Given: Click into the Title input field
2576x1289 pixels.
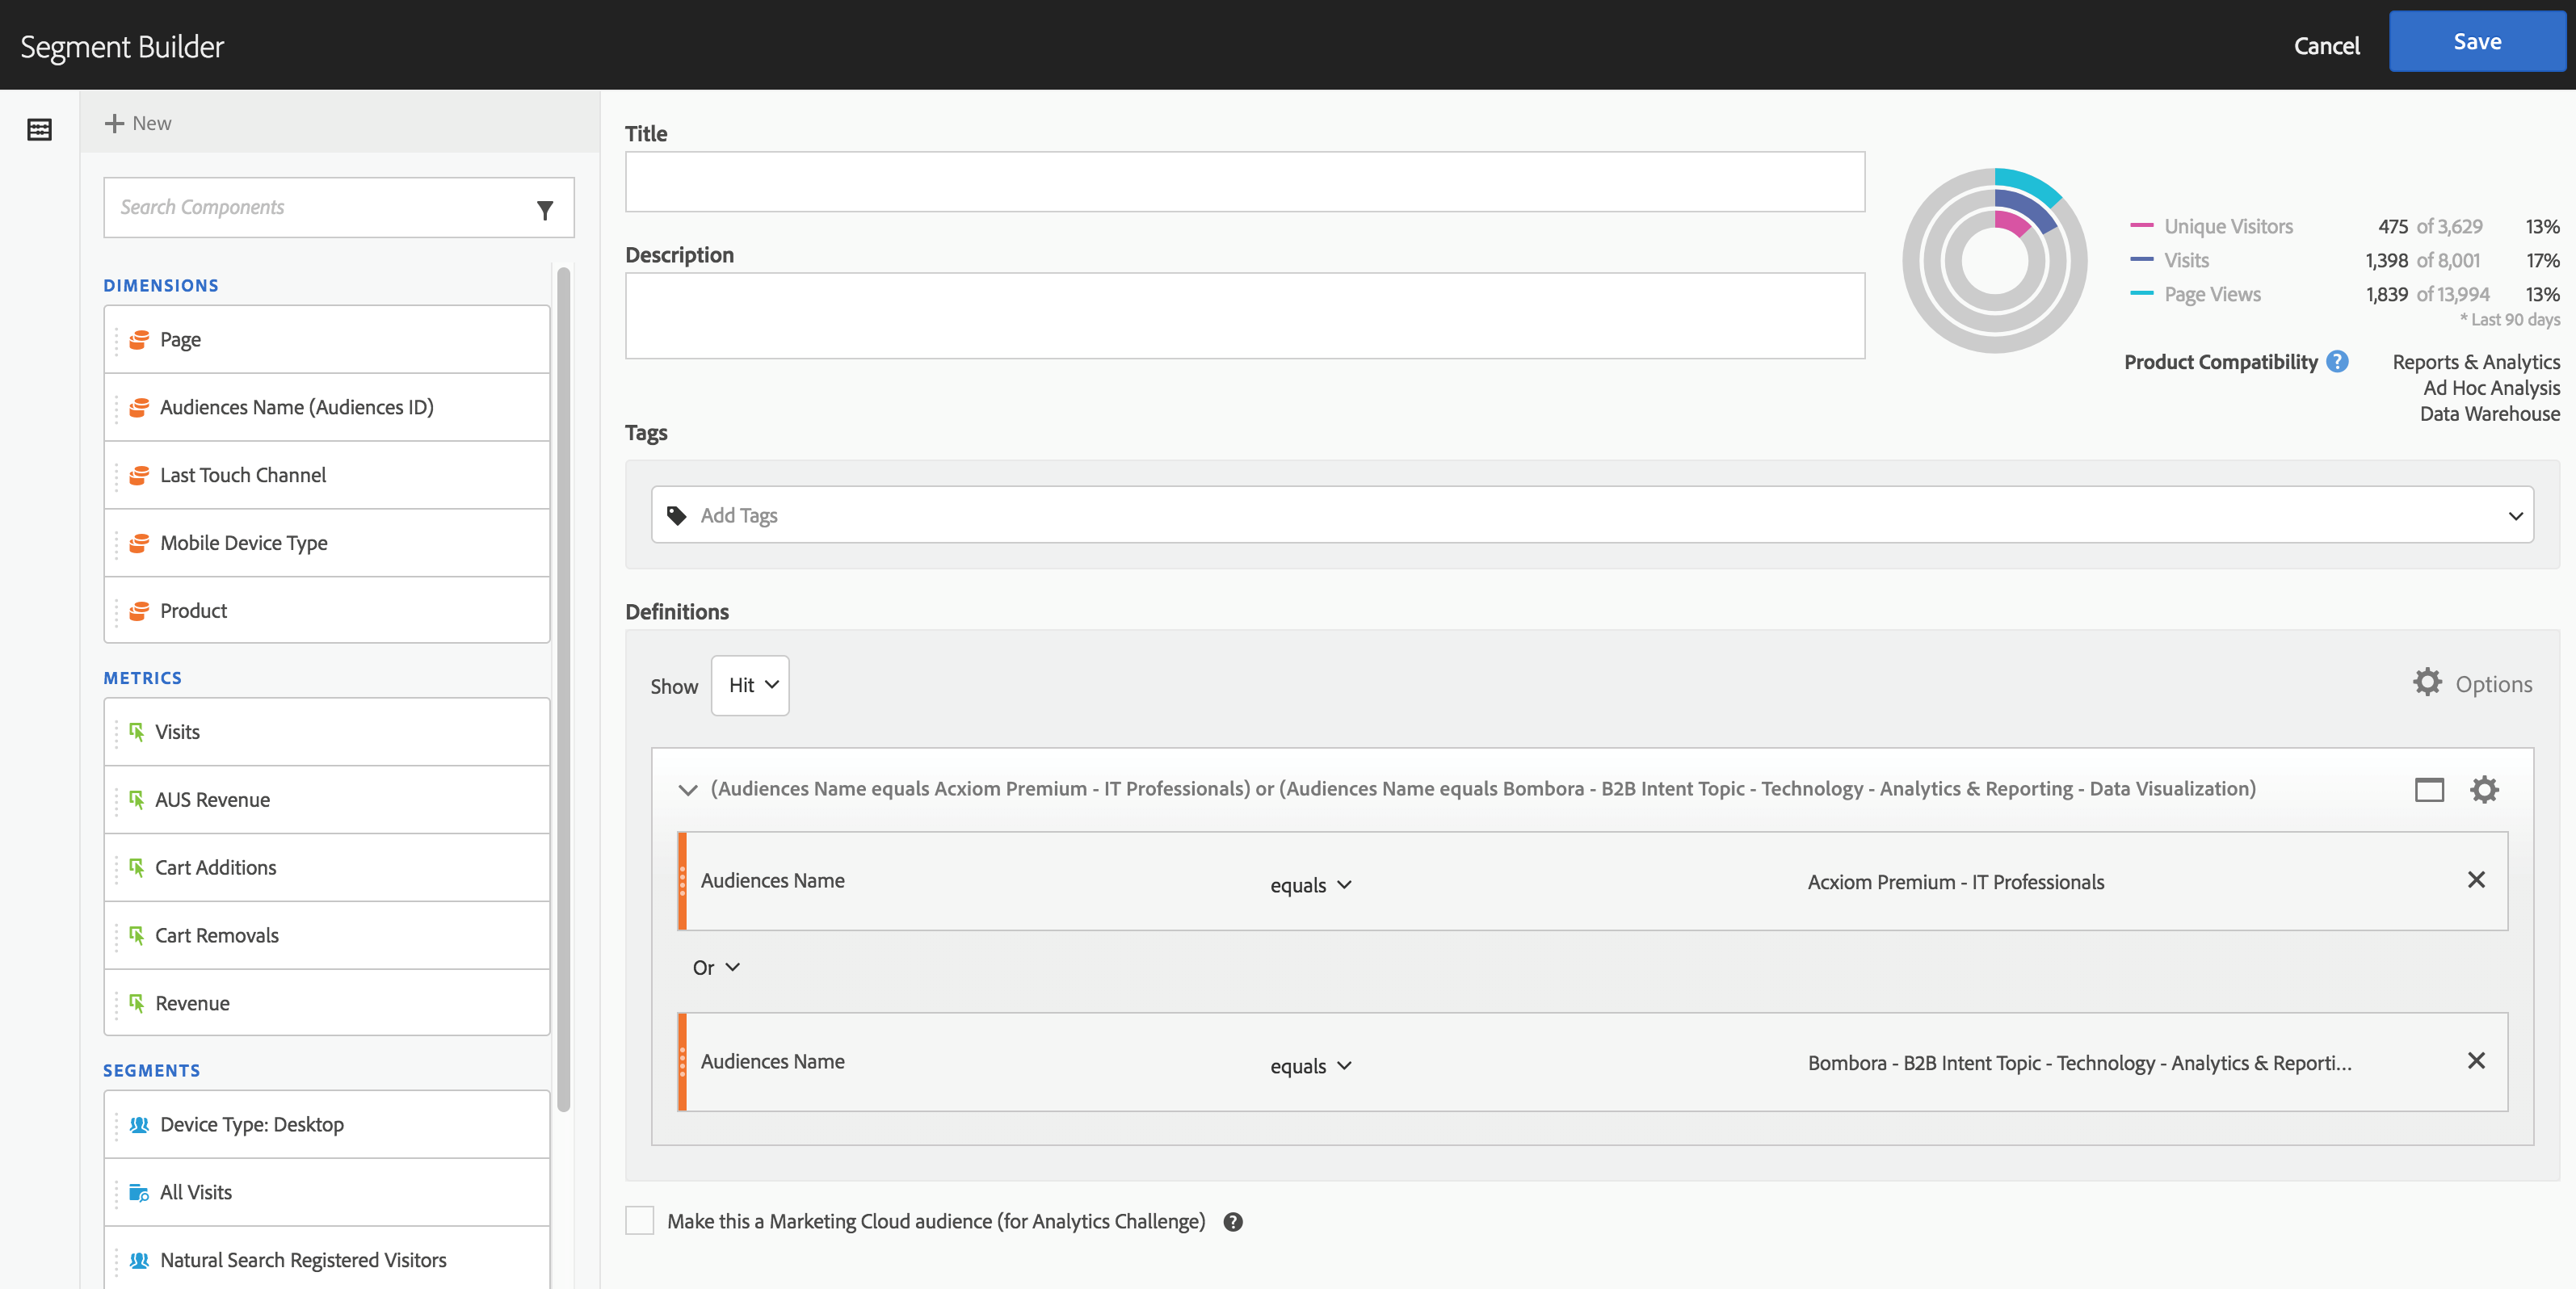Looking at the screenshot, I should tap(1244, 182).
